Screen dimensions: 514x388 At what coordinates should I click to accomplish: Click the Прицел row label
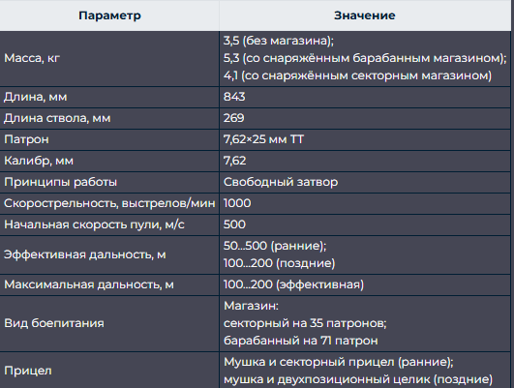click(28, 371)
